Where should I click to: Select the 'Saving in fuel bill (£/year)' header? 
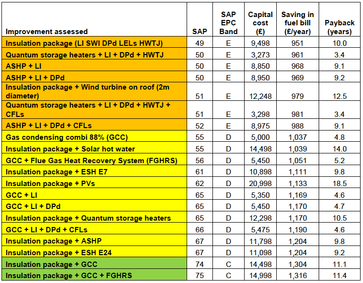[298, 23]
